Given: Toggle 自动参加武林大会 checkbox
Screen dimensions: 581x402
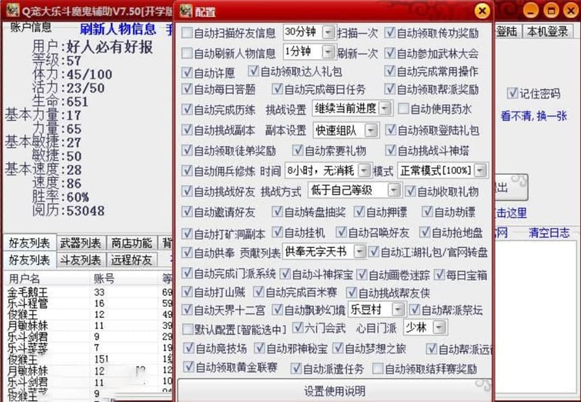Looking at the screenshot, I should coord(390,53).
